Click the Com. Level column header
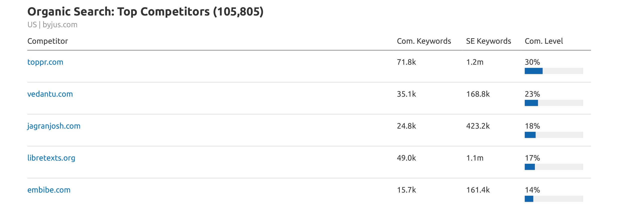This screenshot has height=214, width=619. click(x=544, y=41)
